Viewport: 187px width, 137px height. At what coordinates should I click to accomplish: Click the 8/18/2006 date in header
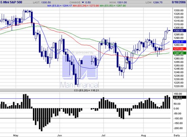tap(179, 2)
